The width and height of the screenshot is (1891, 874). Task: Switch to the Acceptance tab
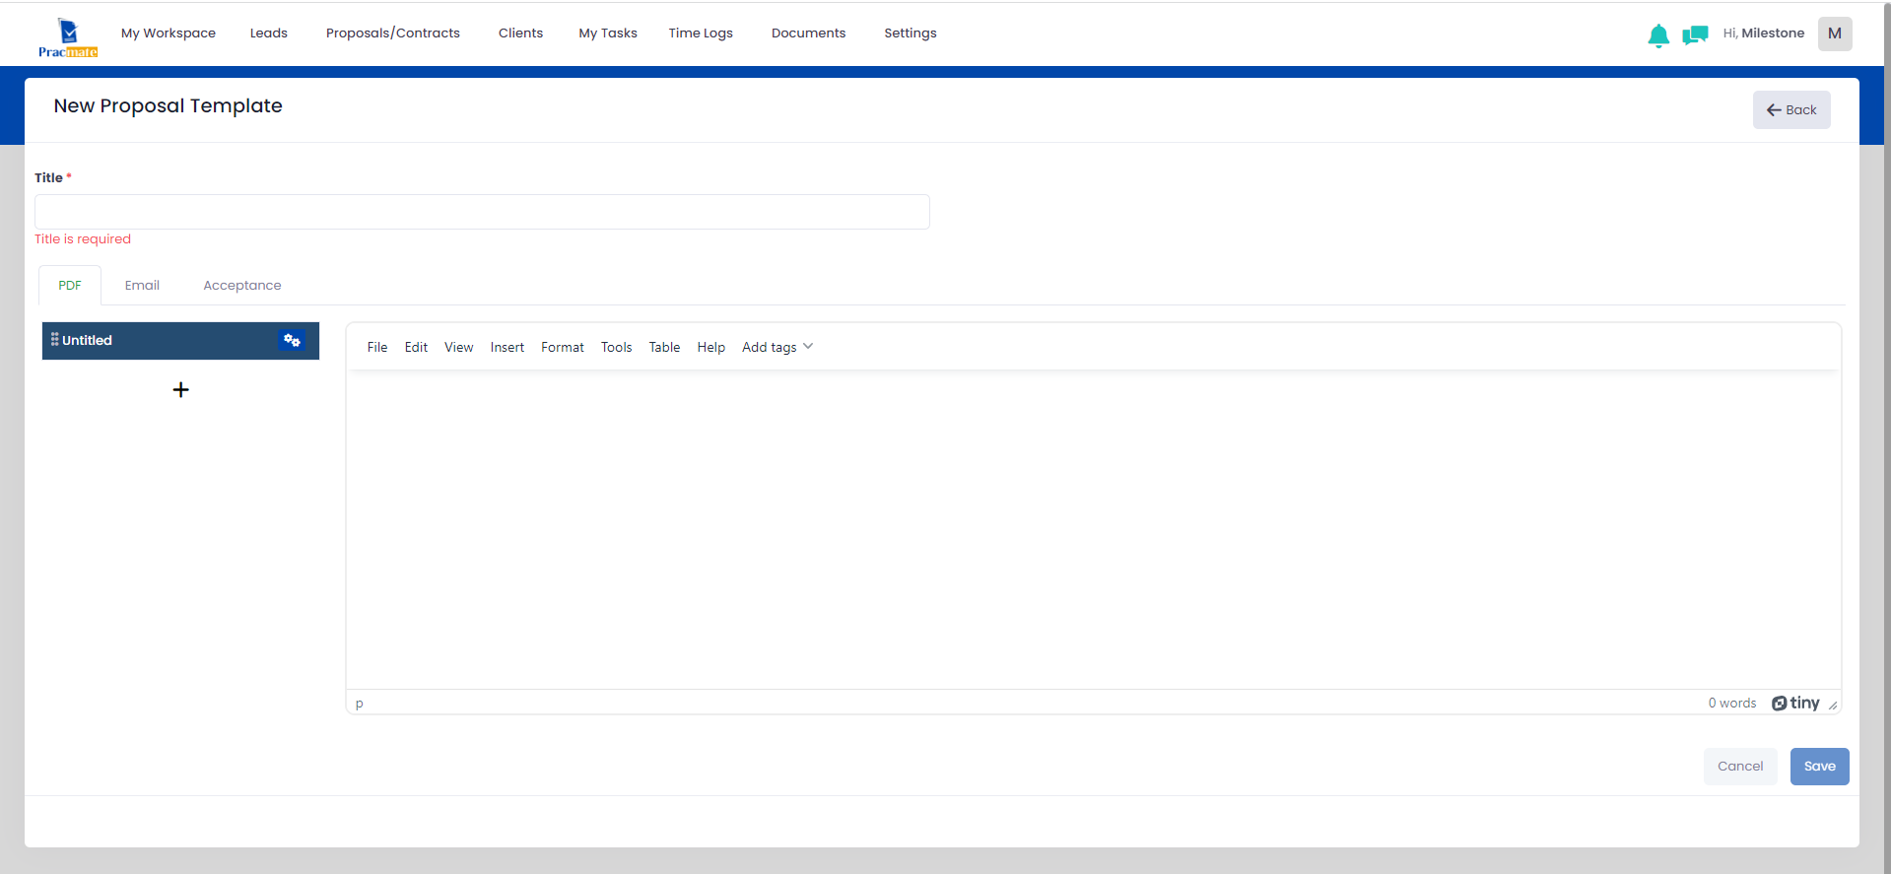242,286
